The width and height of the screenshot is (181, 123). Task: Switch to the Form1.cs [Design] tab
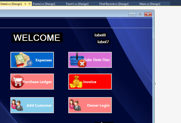77,4
